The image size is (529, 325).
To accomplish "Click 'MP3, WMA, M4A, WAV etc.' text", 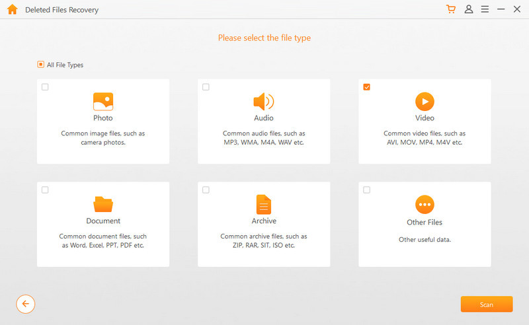I will click(264, 142).
